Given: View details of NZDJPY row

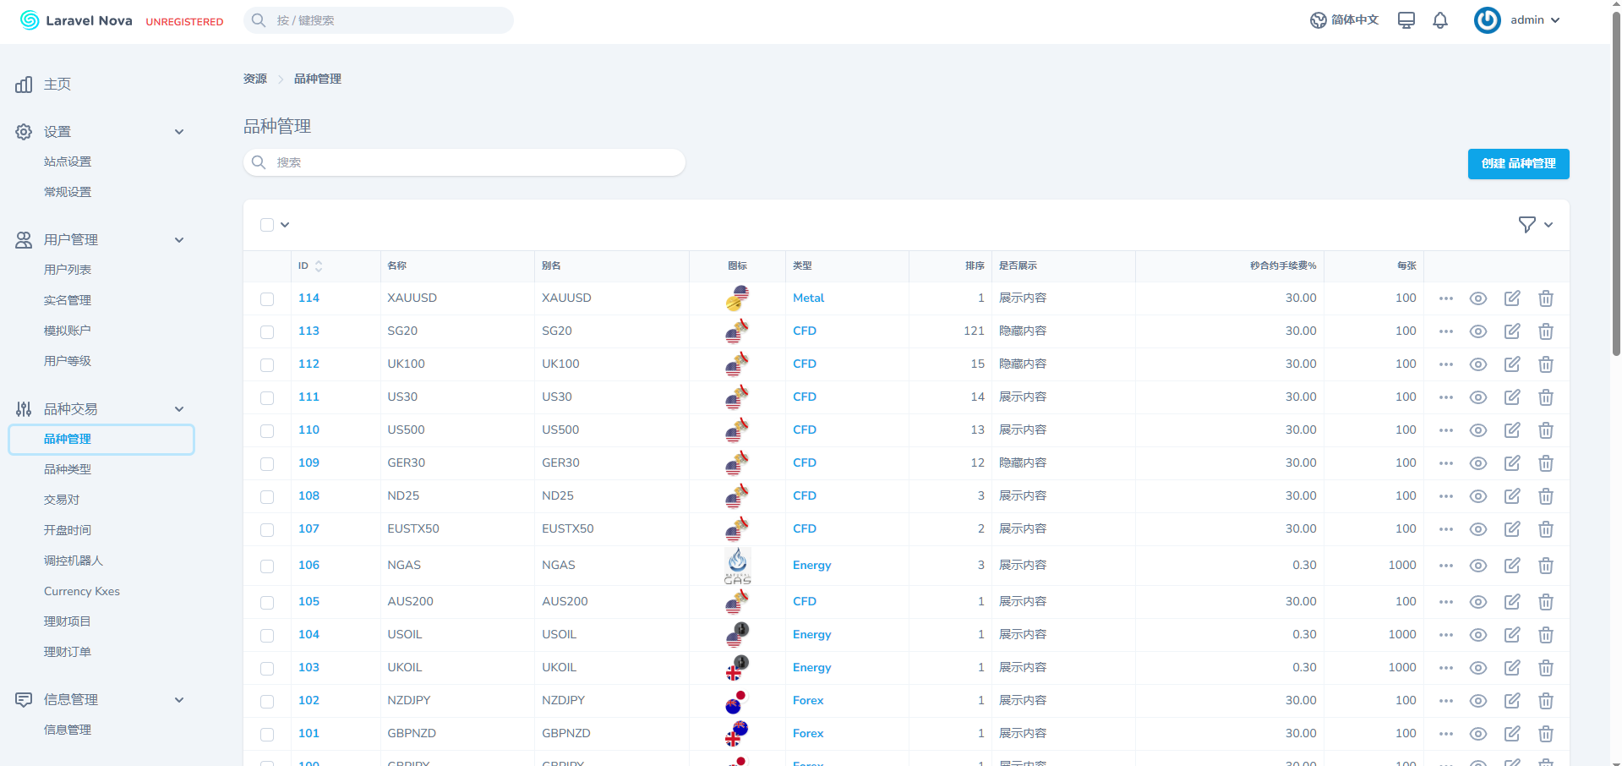Looking at the screenshot, I should click(x=1478, y=701).
